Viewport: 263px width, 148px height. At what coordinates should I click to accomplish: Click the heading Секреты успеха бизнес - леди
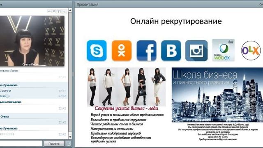pos(126,108)
